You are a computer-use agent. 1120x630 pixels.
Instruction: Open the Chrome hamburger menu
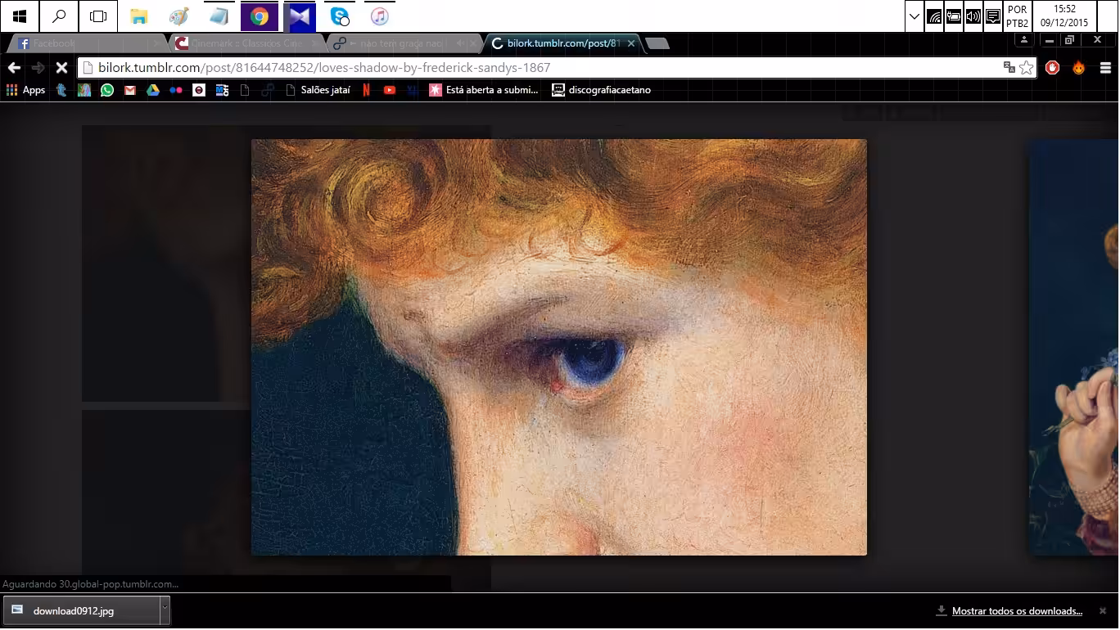pyautogui.click(x=1105, y=68)
